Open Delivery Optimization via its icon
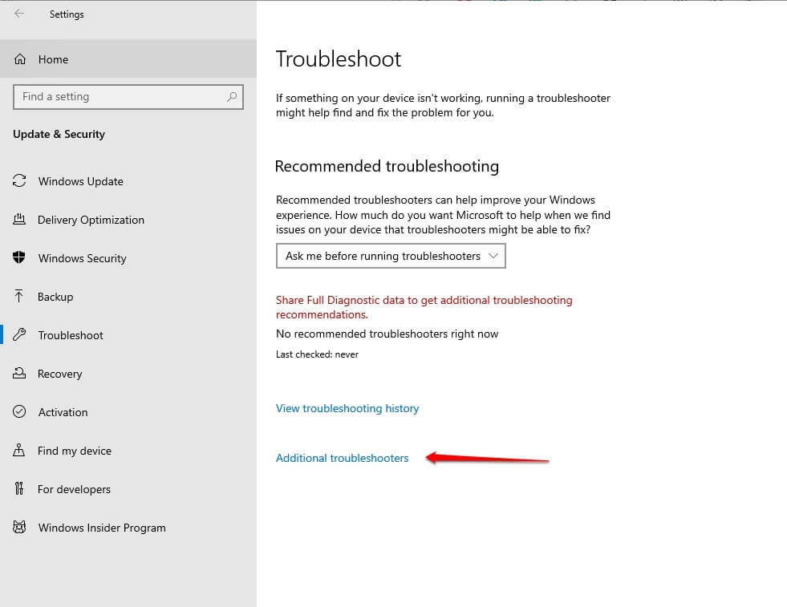Image resolution: width=787 pixels, height=607 pixels. [x=19, y=220]
